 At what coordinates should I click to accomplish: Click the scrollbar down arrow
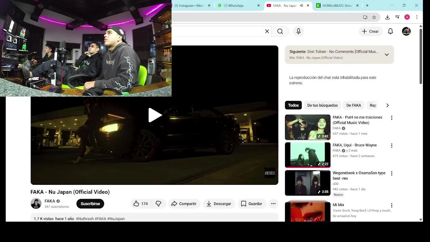(x=421, y=219)
